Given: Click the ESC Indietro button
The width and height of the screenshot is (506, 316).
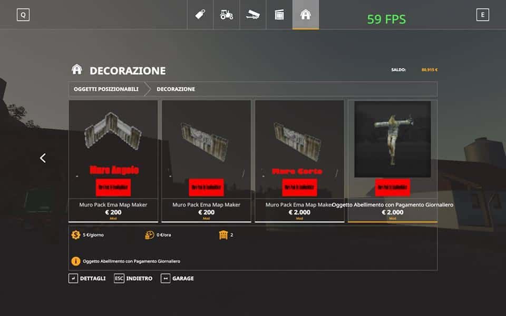Looking at the screenshot, I should coord(133,278).
